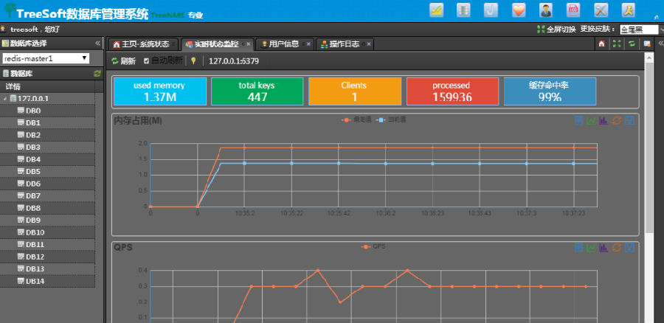Click the database server icon in the header
This screenshot has height=323, width=664.
point(463,10)
